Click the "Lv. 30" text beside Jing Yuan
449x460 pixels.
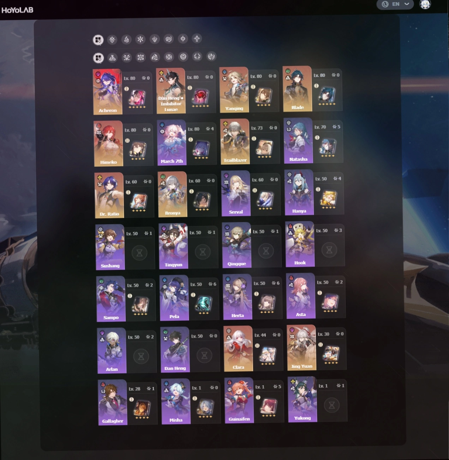pos(323,334)
